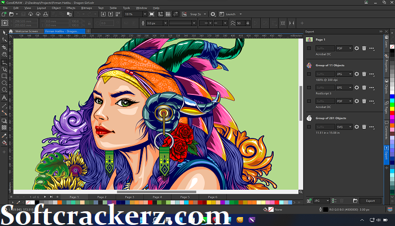Add new document tab with plus
The image size is (395, 226).
click(x=88, y=31)
